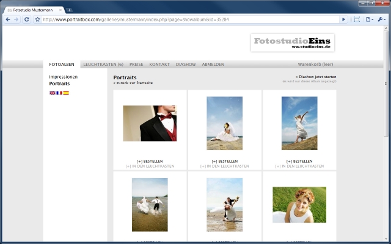Screen dimensions: 391x244
Task: Switch language to Spanish flag
Action: pyautogui.click(x=66, y=93)
